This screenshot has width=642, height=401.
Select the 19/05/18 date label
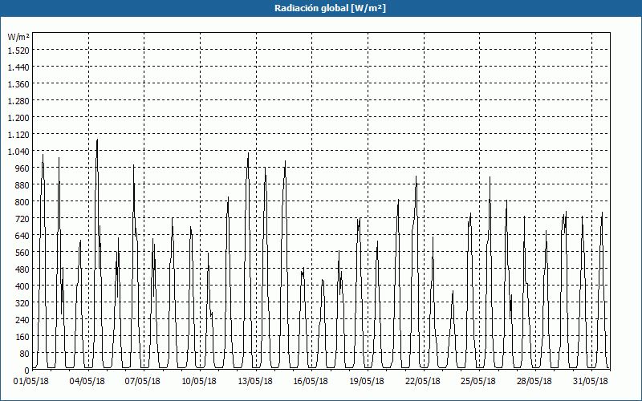367,381
